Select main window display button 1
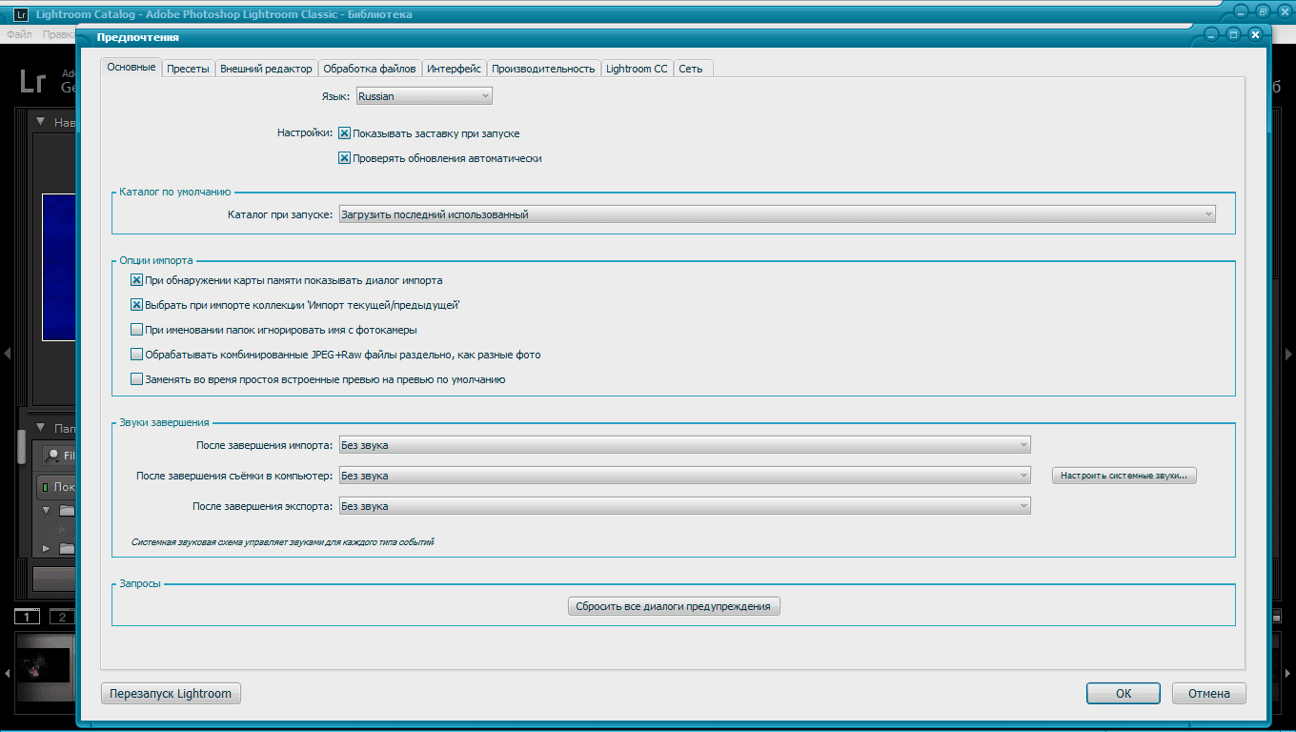1296x732 pixels. tap(27, 617)
